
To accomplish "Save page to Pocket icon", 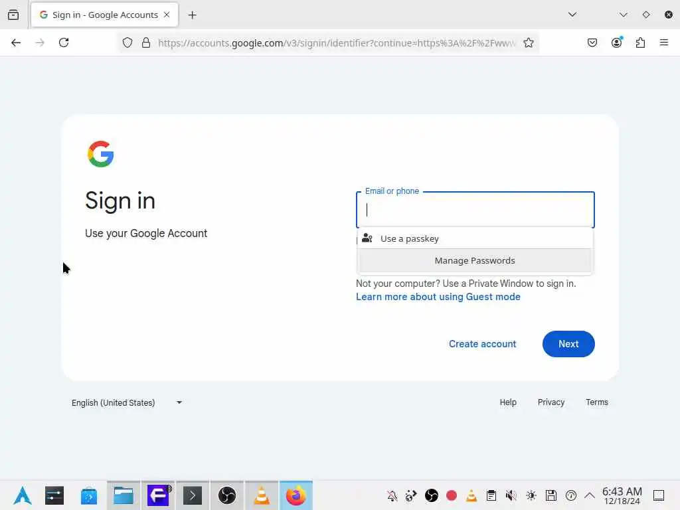I will point(592,42).
